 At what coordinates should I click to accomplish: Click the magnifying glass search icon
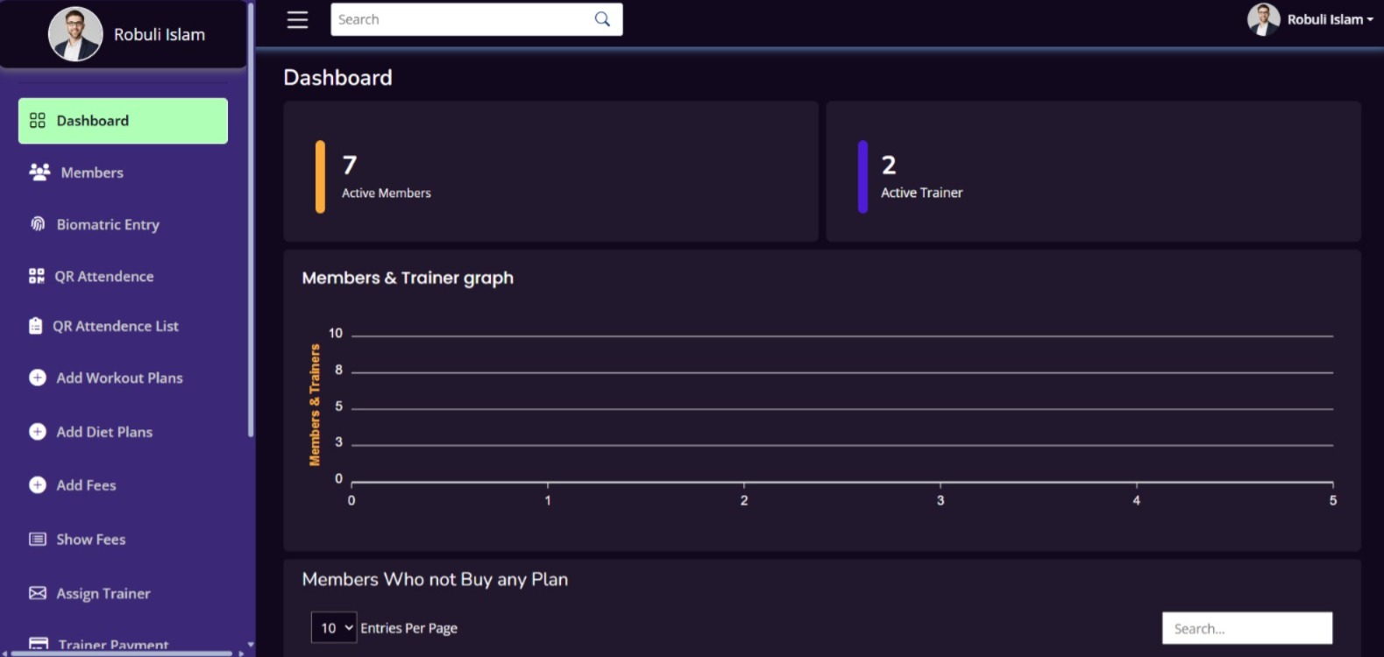[602, 19]
